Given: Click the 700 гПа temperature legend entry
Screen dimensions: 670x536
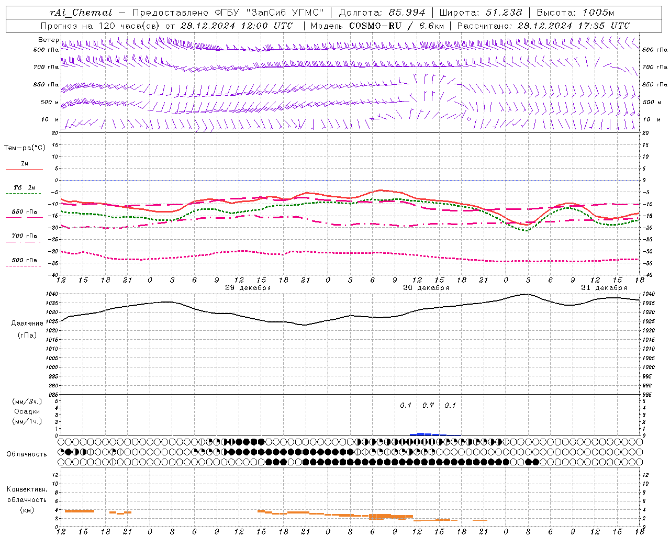Looking at the screenshot, I should coord(24,236).
